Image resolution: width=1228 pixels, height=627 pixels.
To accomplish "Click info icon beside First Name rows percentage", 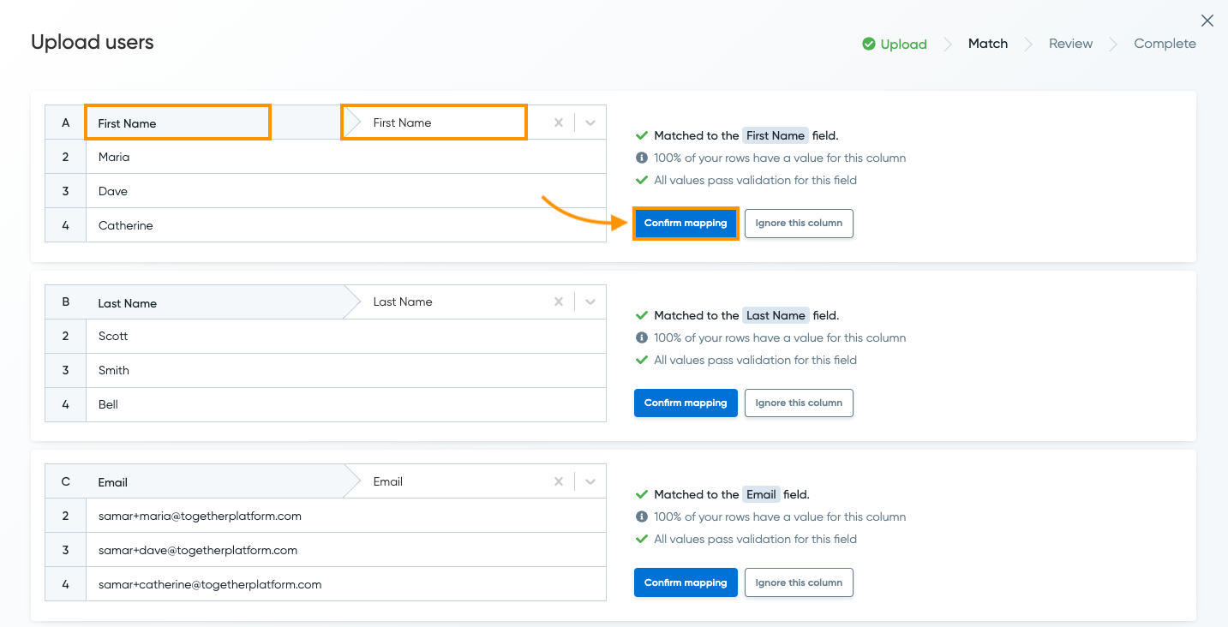I will (642, 158).
